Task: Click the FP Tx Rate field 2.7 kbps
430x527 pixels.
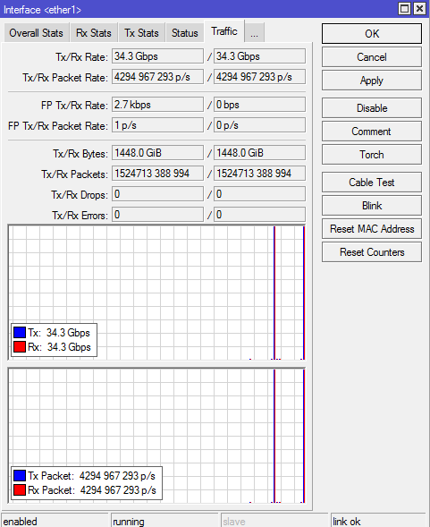Action: [157, 105]
